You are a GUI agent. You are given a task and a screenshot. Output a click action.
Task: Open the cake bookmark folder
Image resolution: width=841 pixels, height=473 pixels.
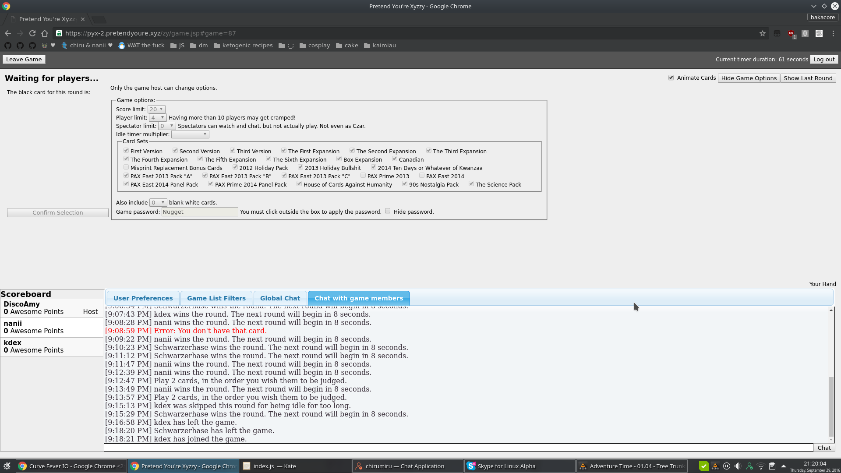tap(347, 46)
